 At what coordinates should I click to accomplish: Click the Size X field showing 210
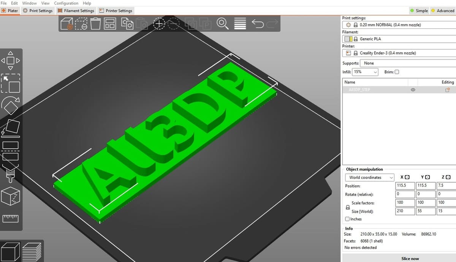(x=404, y=211)
